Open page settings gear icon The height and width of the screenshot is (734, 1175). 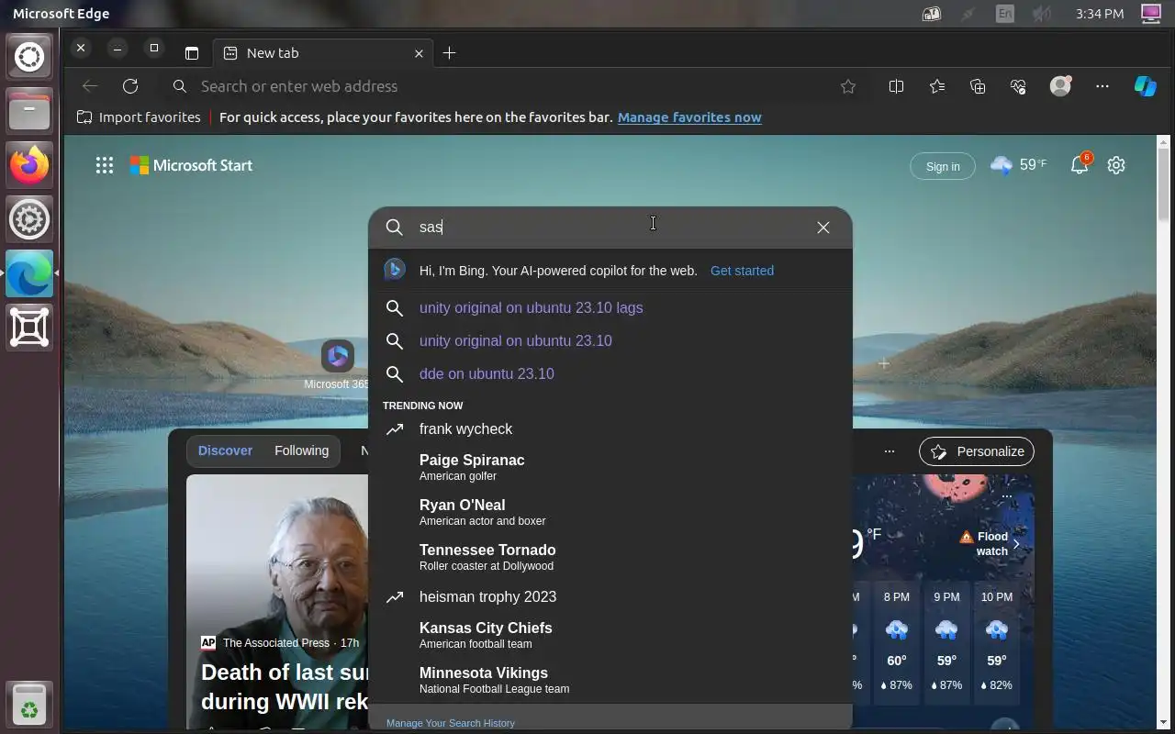(1116, 165)
